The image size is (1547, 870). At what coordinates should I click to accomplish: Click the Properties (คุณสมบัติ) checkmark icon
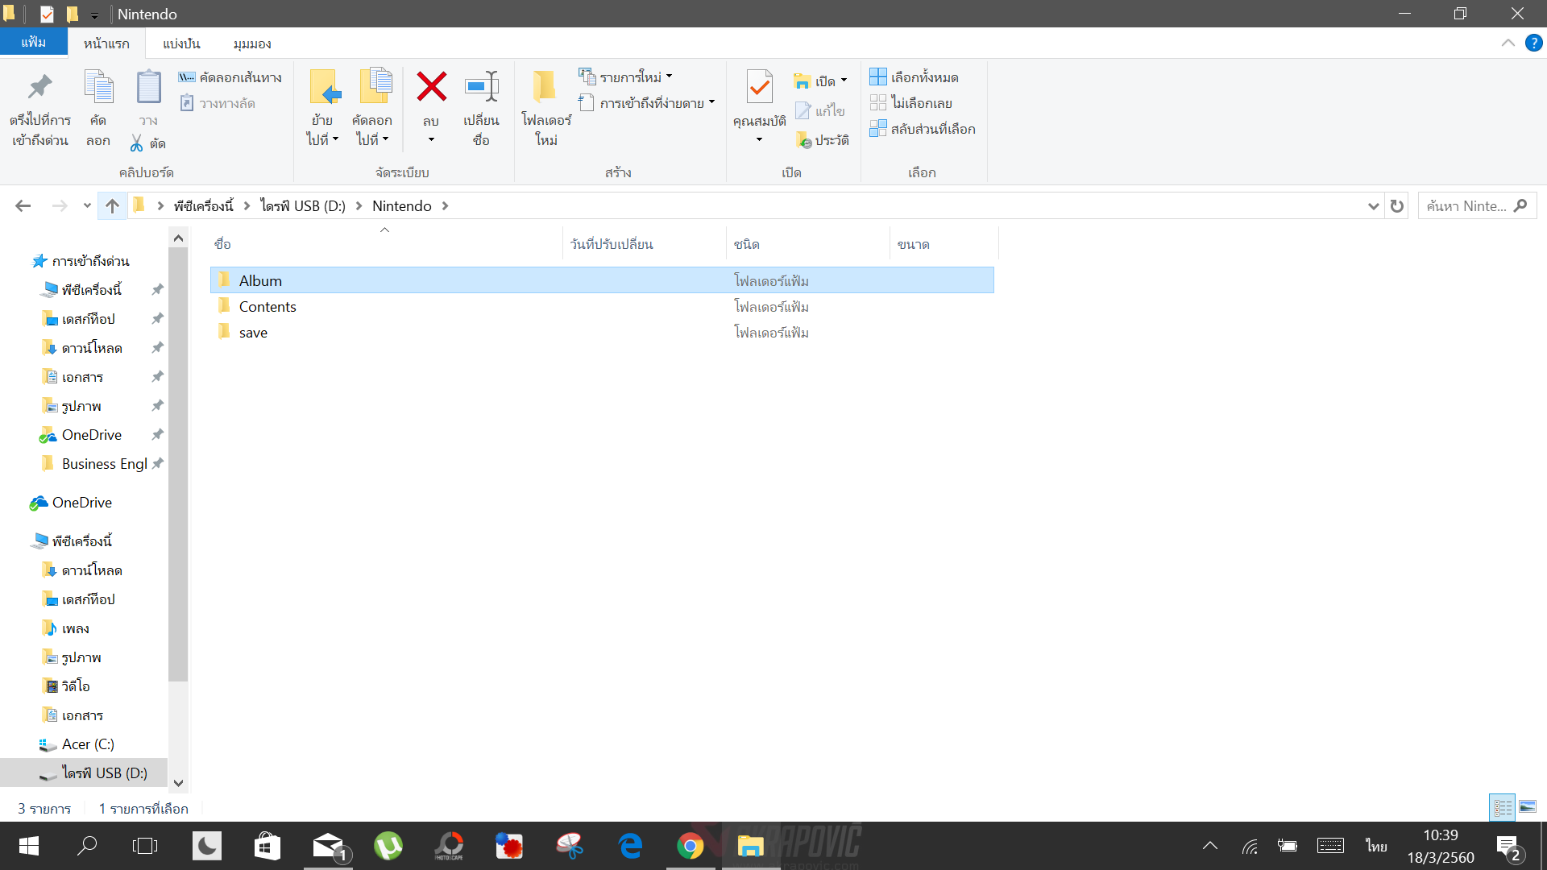tap(759, 87)
